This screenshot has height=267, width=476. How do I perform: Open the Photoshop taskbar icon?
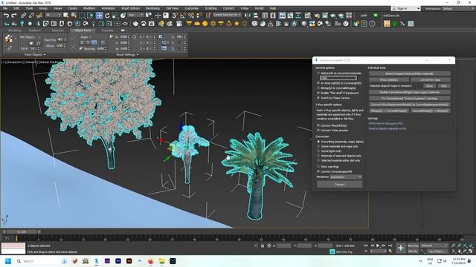point(140,261)
